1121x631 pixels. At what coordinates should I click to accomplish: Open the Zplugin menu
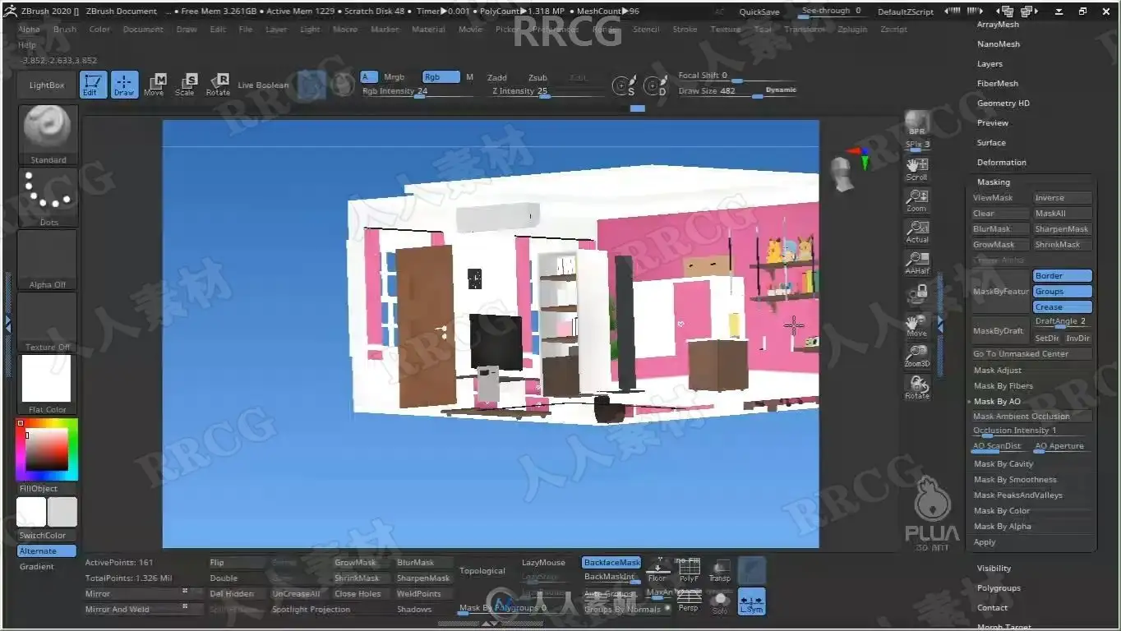click(x=852, y=30)
